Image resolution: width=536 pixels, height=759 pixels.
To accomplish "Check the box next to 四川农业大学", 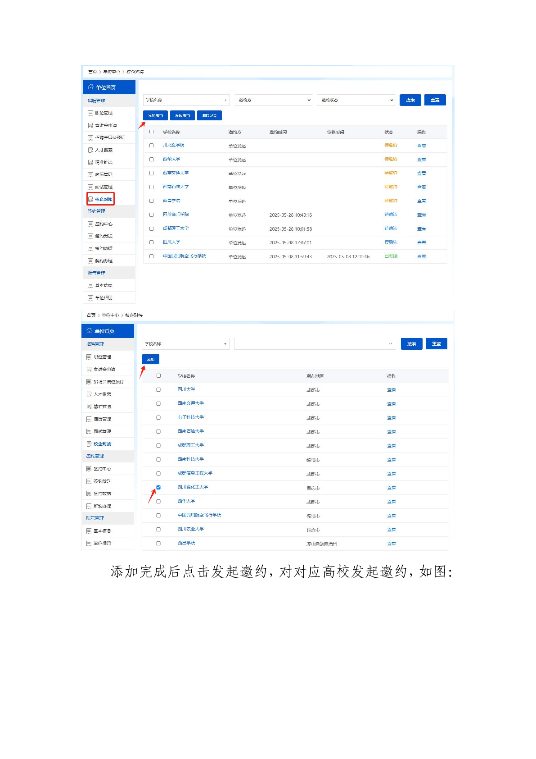I will [158, 530].
